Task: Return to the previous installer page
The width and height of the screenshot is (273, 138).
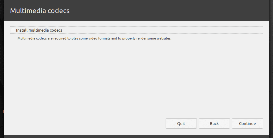Action: [214, 123]
